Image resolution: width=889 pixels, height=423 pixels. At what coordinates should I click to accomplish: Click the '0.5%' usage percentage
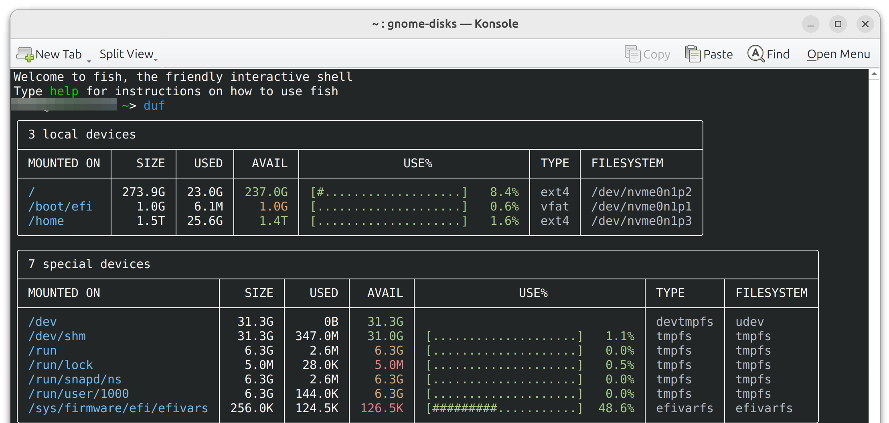[620, 365]
